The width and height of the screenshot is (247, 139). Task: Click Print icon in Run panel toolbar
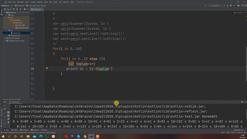(x=8, y=119)
